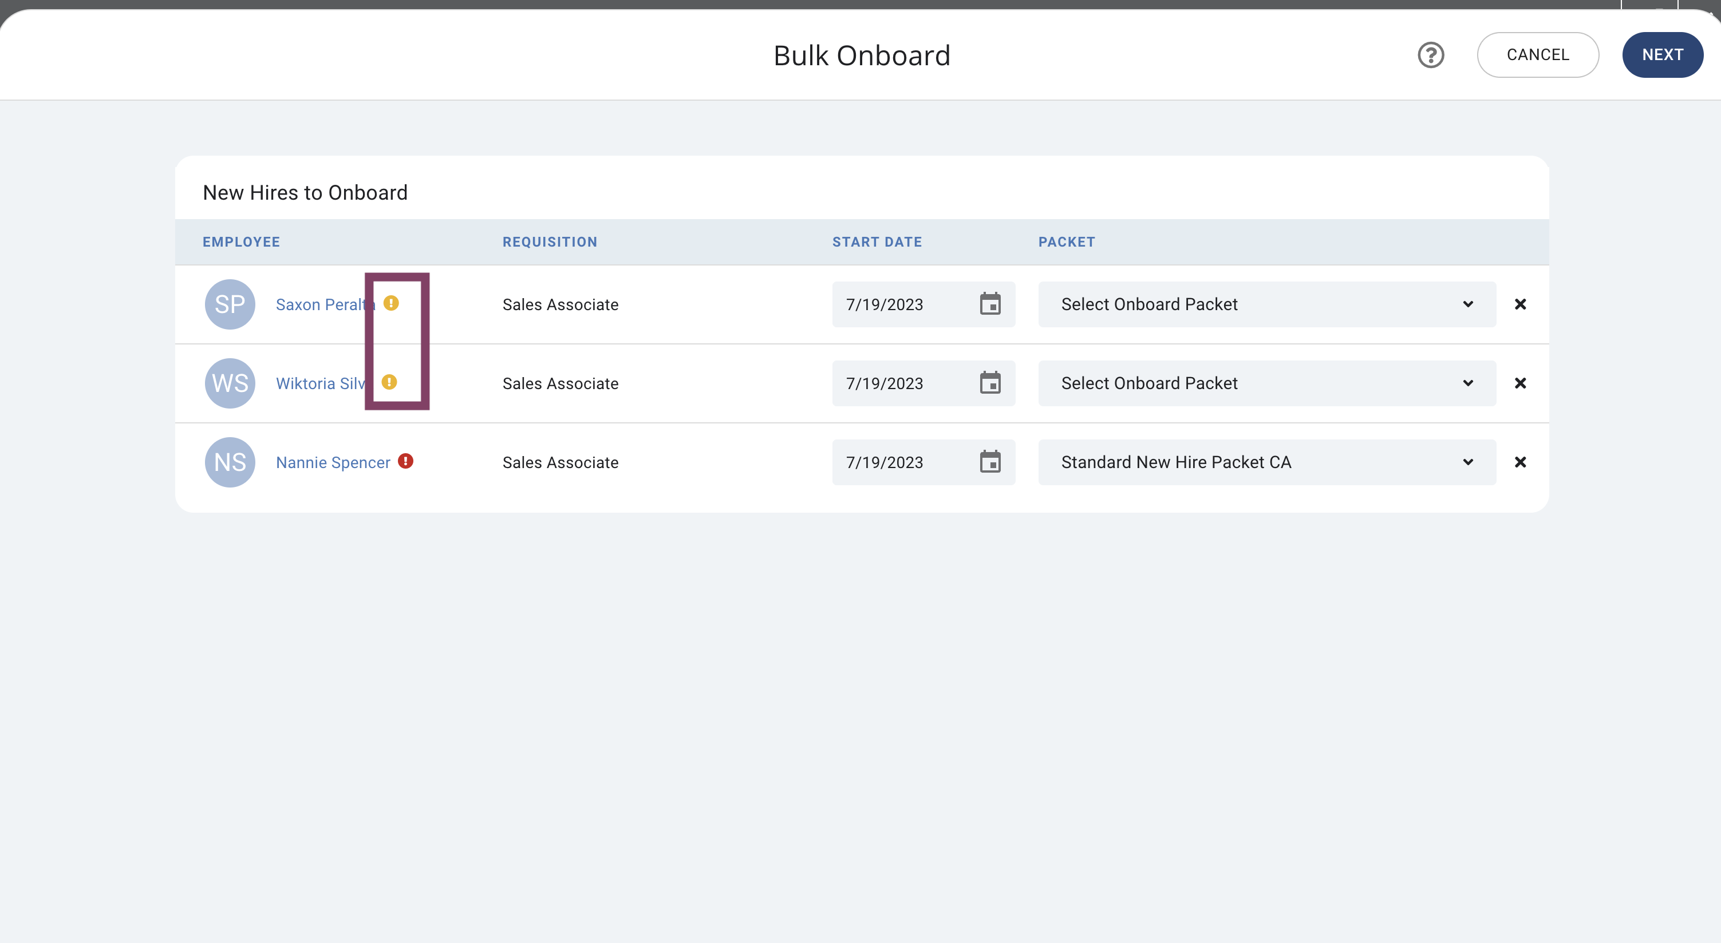This screenshot has width=1721, height=943.
Task: Click the red error icon beside Nannie Spencer
Action: (x=405, y=461)
